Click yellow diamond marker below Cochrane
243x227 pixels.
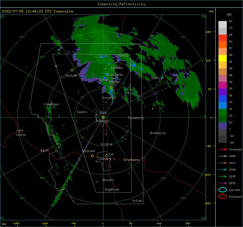click(x=92, y=156)
